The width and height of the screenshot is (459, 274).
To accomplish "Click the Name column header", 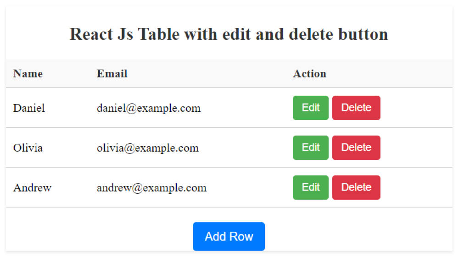I will click(x=28, y=74).
